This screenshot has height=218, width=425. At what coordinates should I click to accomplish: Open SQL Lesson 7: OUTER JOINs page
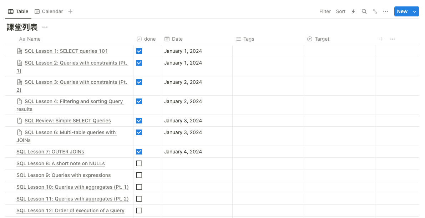pos(50,152)
